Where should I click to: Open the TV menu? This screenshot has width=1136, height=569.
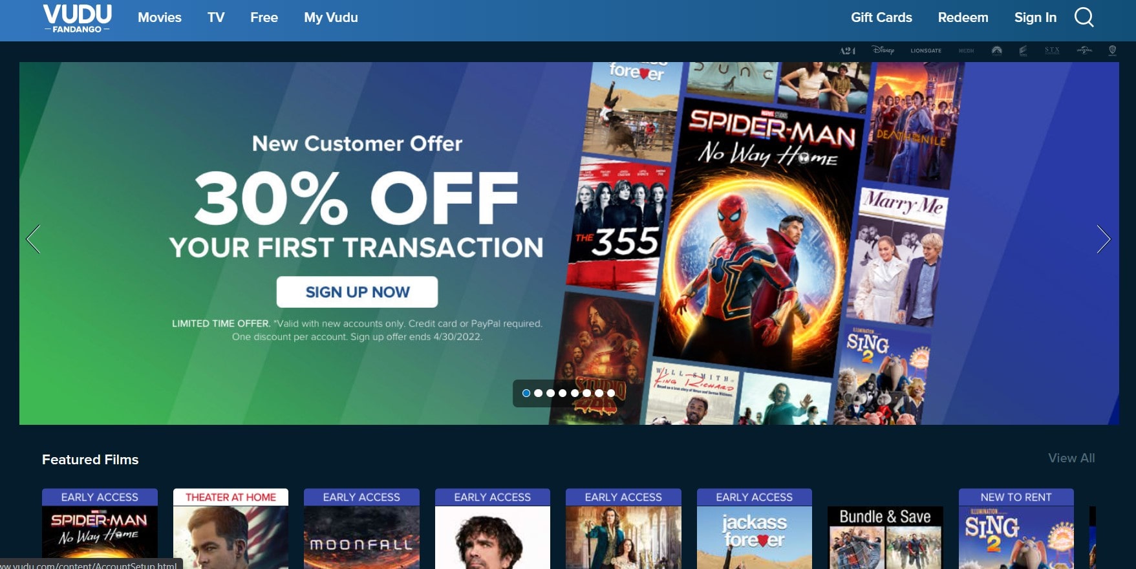point(216,17)
